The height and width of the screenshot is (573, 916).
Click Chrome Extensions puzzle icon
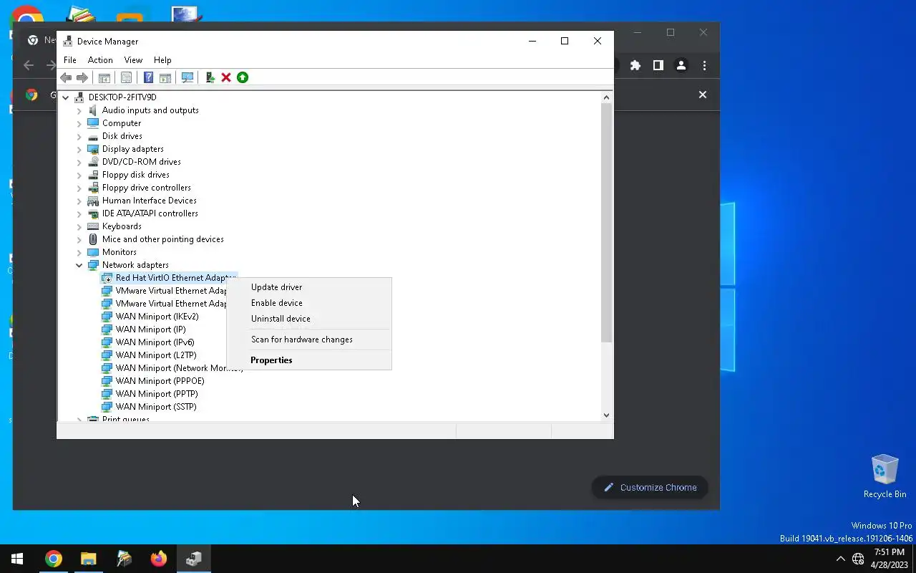click(635, 65)
